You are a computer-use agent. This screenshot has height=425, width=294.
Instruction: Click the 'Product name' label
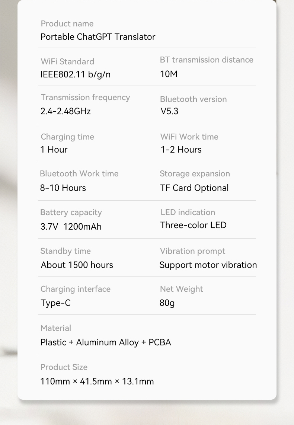click(67, 24)
